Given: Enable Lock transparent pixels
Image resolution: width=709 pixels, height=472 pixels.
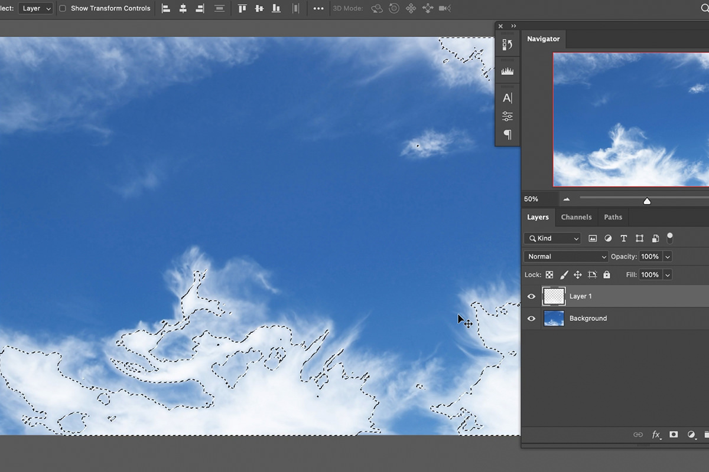Looking at the screenshot, I should point(549,274).
